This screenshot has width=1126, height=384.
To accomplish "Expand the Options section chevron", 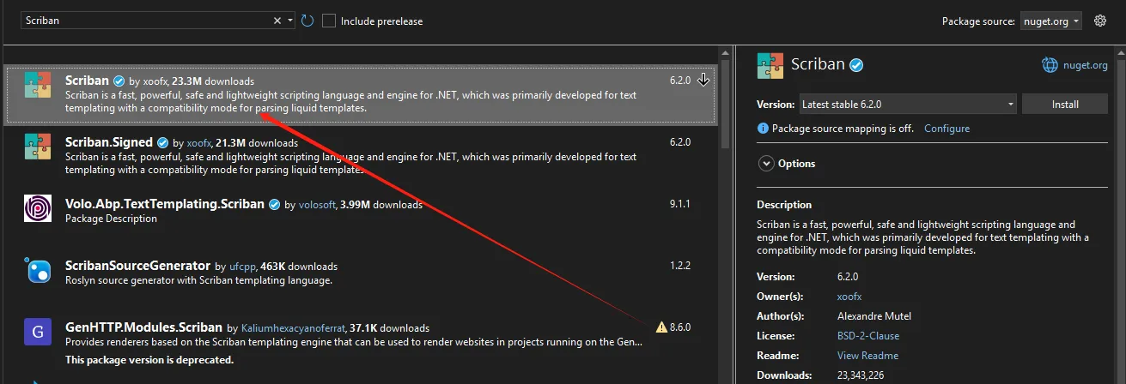I will point(764,163).
